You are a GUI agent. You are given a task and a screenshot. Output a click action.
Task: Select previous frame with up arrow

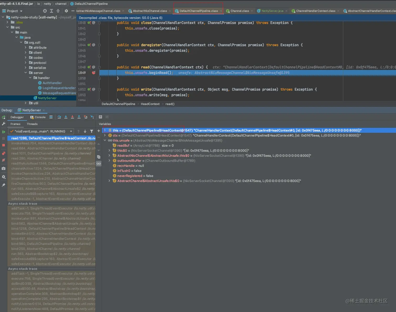coord(79,131)
